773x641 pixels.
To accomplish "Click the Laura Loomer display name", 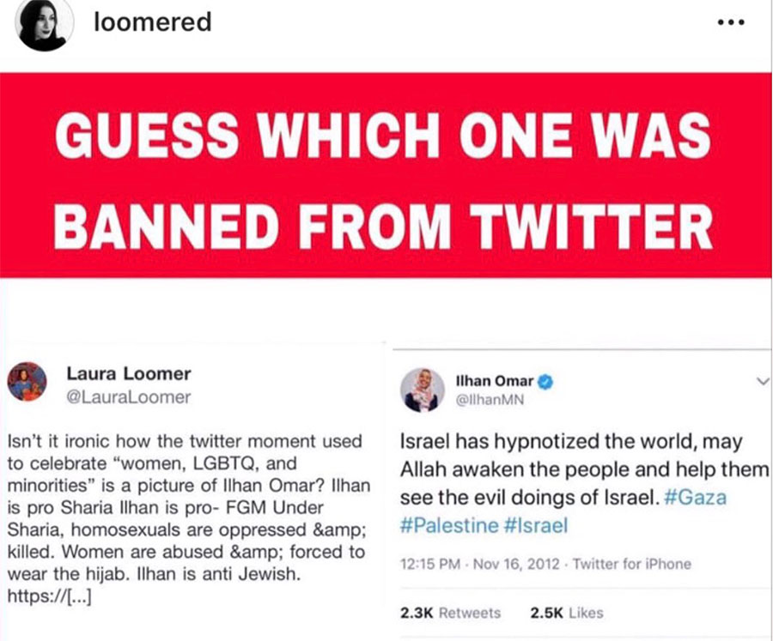I will [x=129, y=373].
